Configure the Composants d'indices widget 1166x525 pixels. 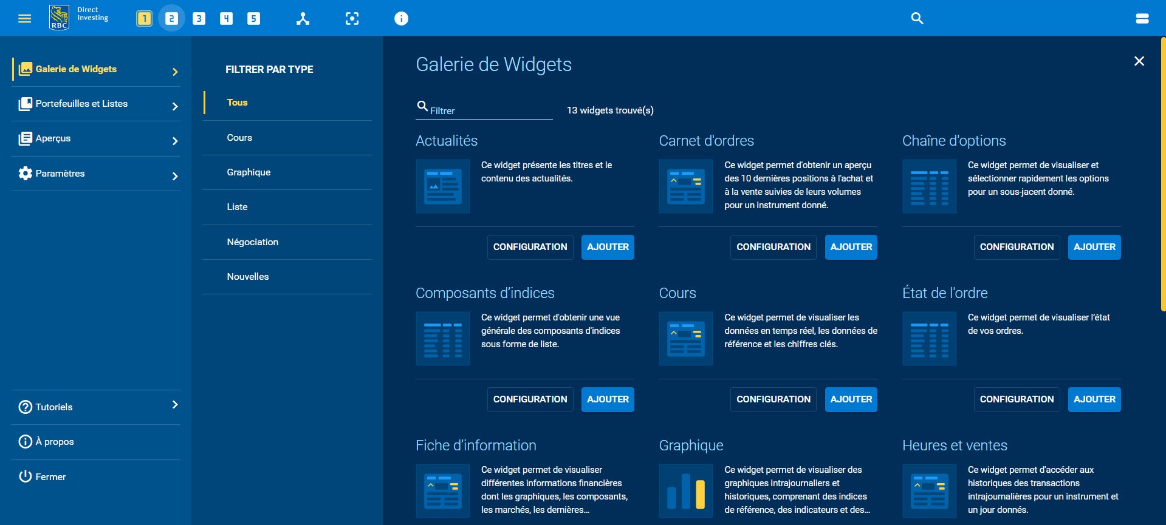530,399
